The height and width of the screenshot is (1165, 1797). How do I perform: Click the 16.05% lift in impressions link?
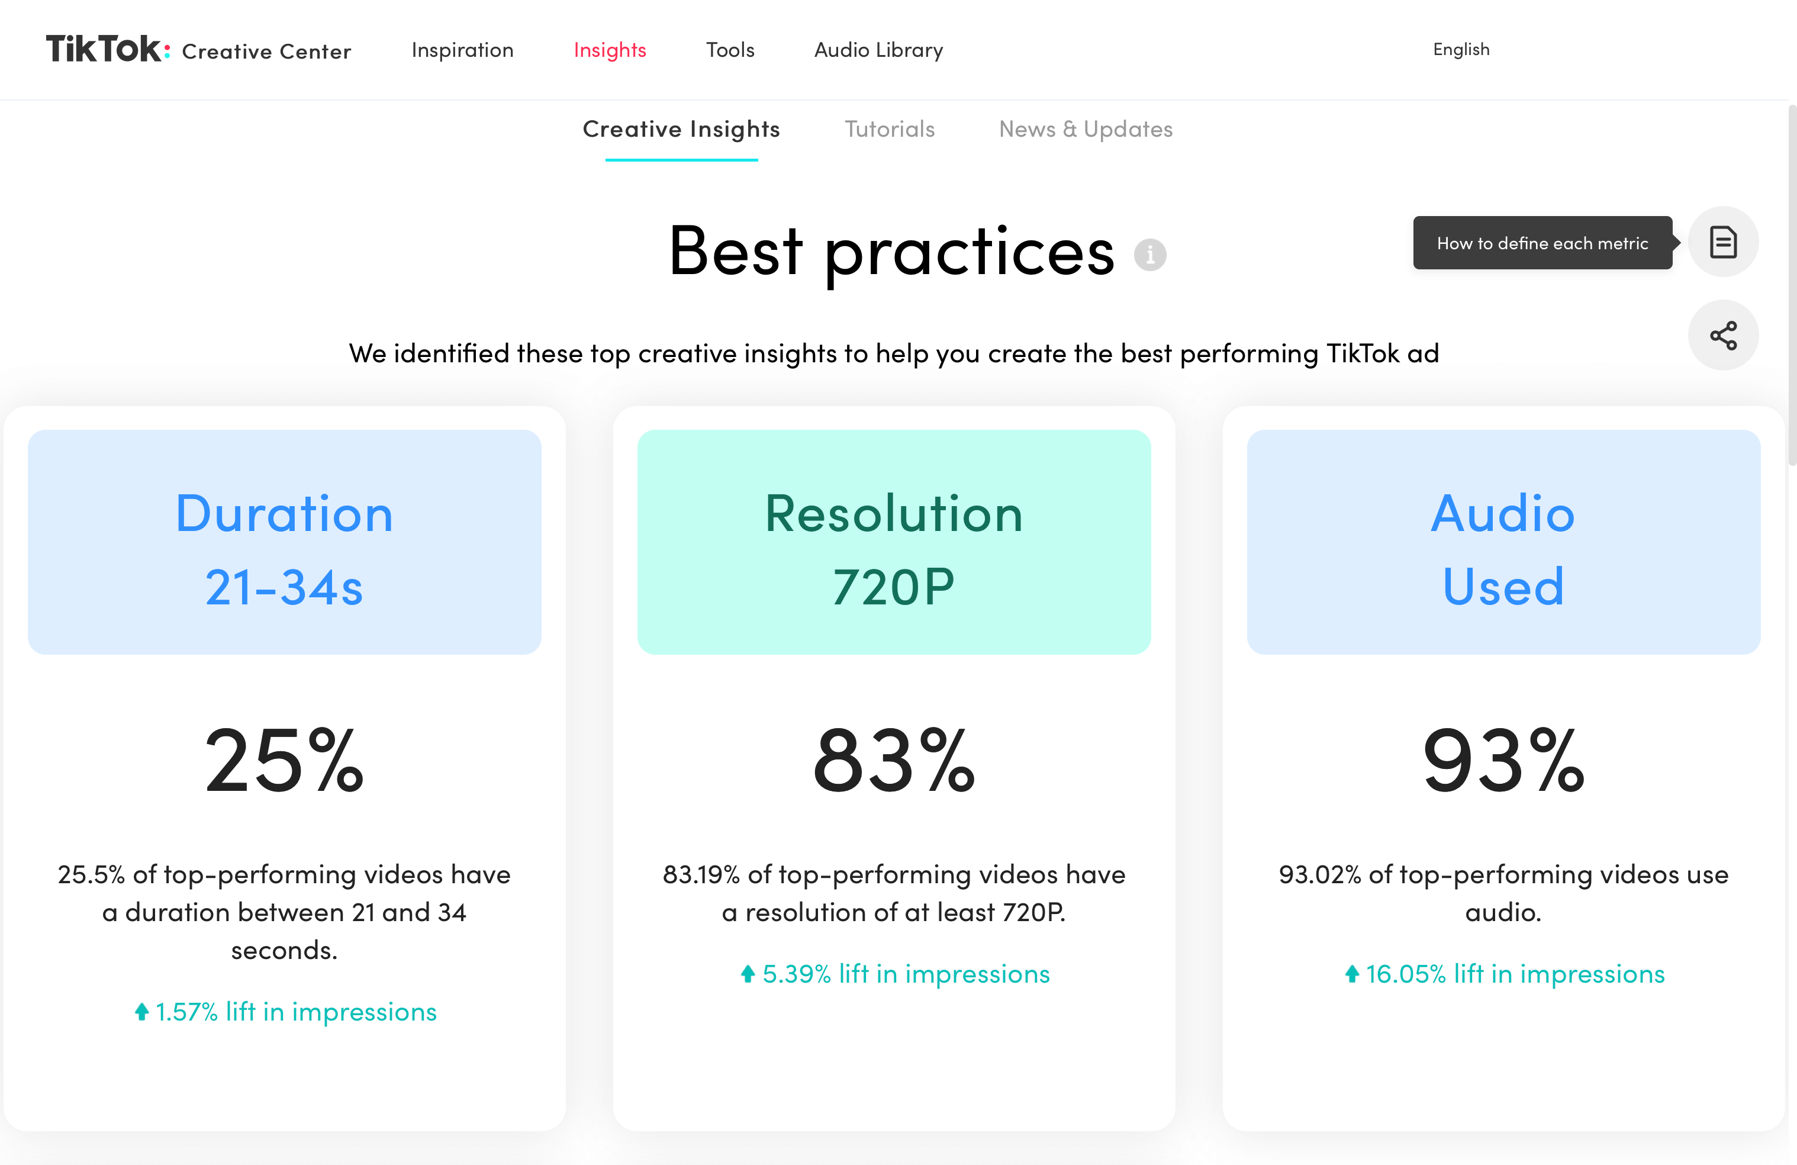(x=1503, y=973)
